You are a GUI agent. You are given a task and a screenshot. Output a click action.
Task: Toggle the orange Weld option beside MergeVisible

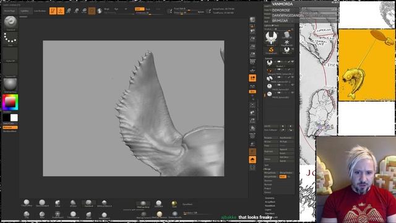283,177
